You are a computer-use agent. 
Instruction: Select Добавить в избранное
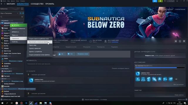coord(19,29)
